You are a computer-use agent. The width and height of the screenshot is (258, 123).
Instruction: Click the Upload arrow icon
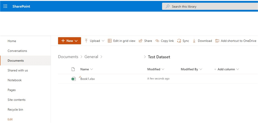[x=86, y=41]
